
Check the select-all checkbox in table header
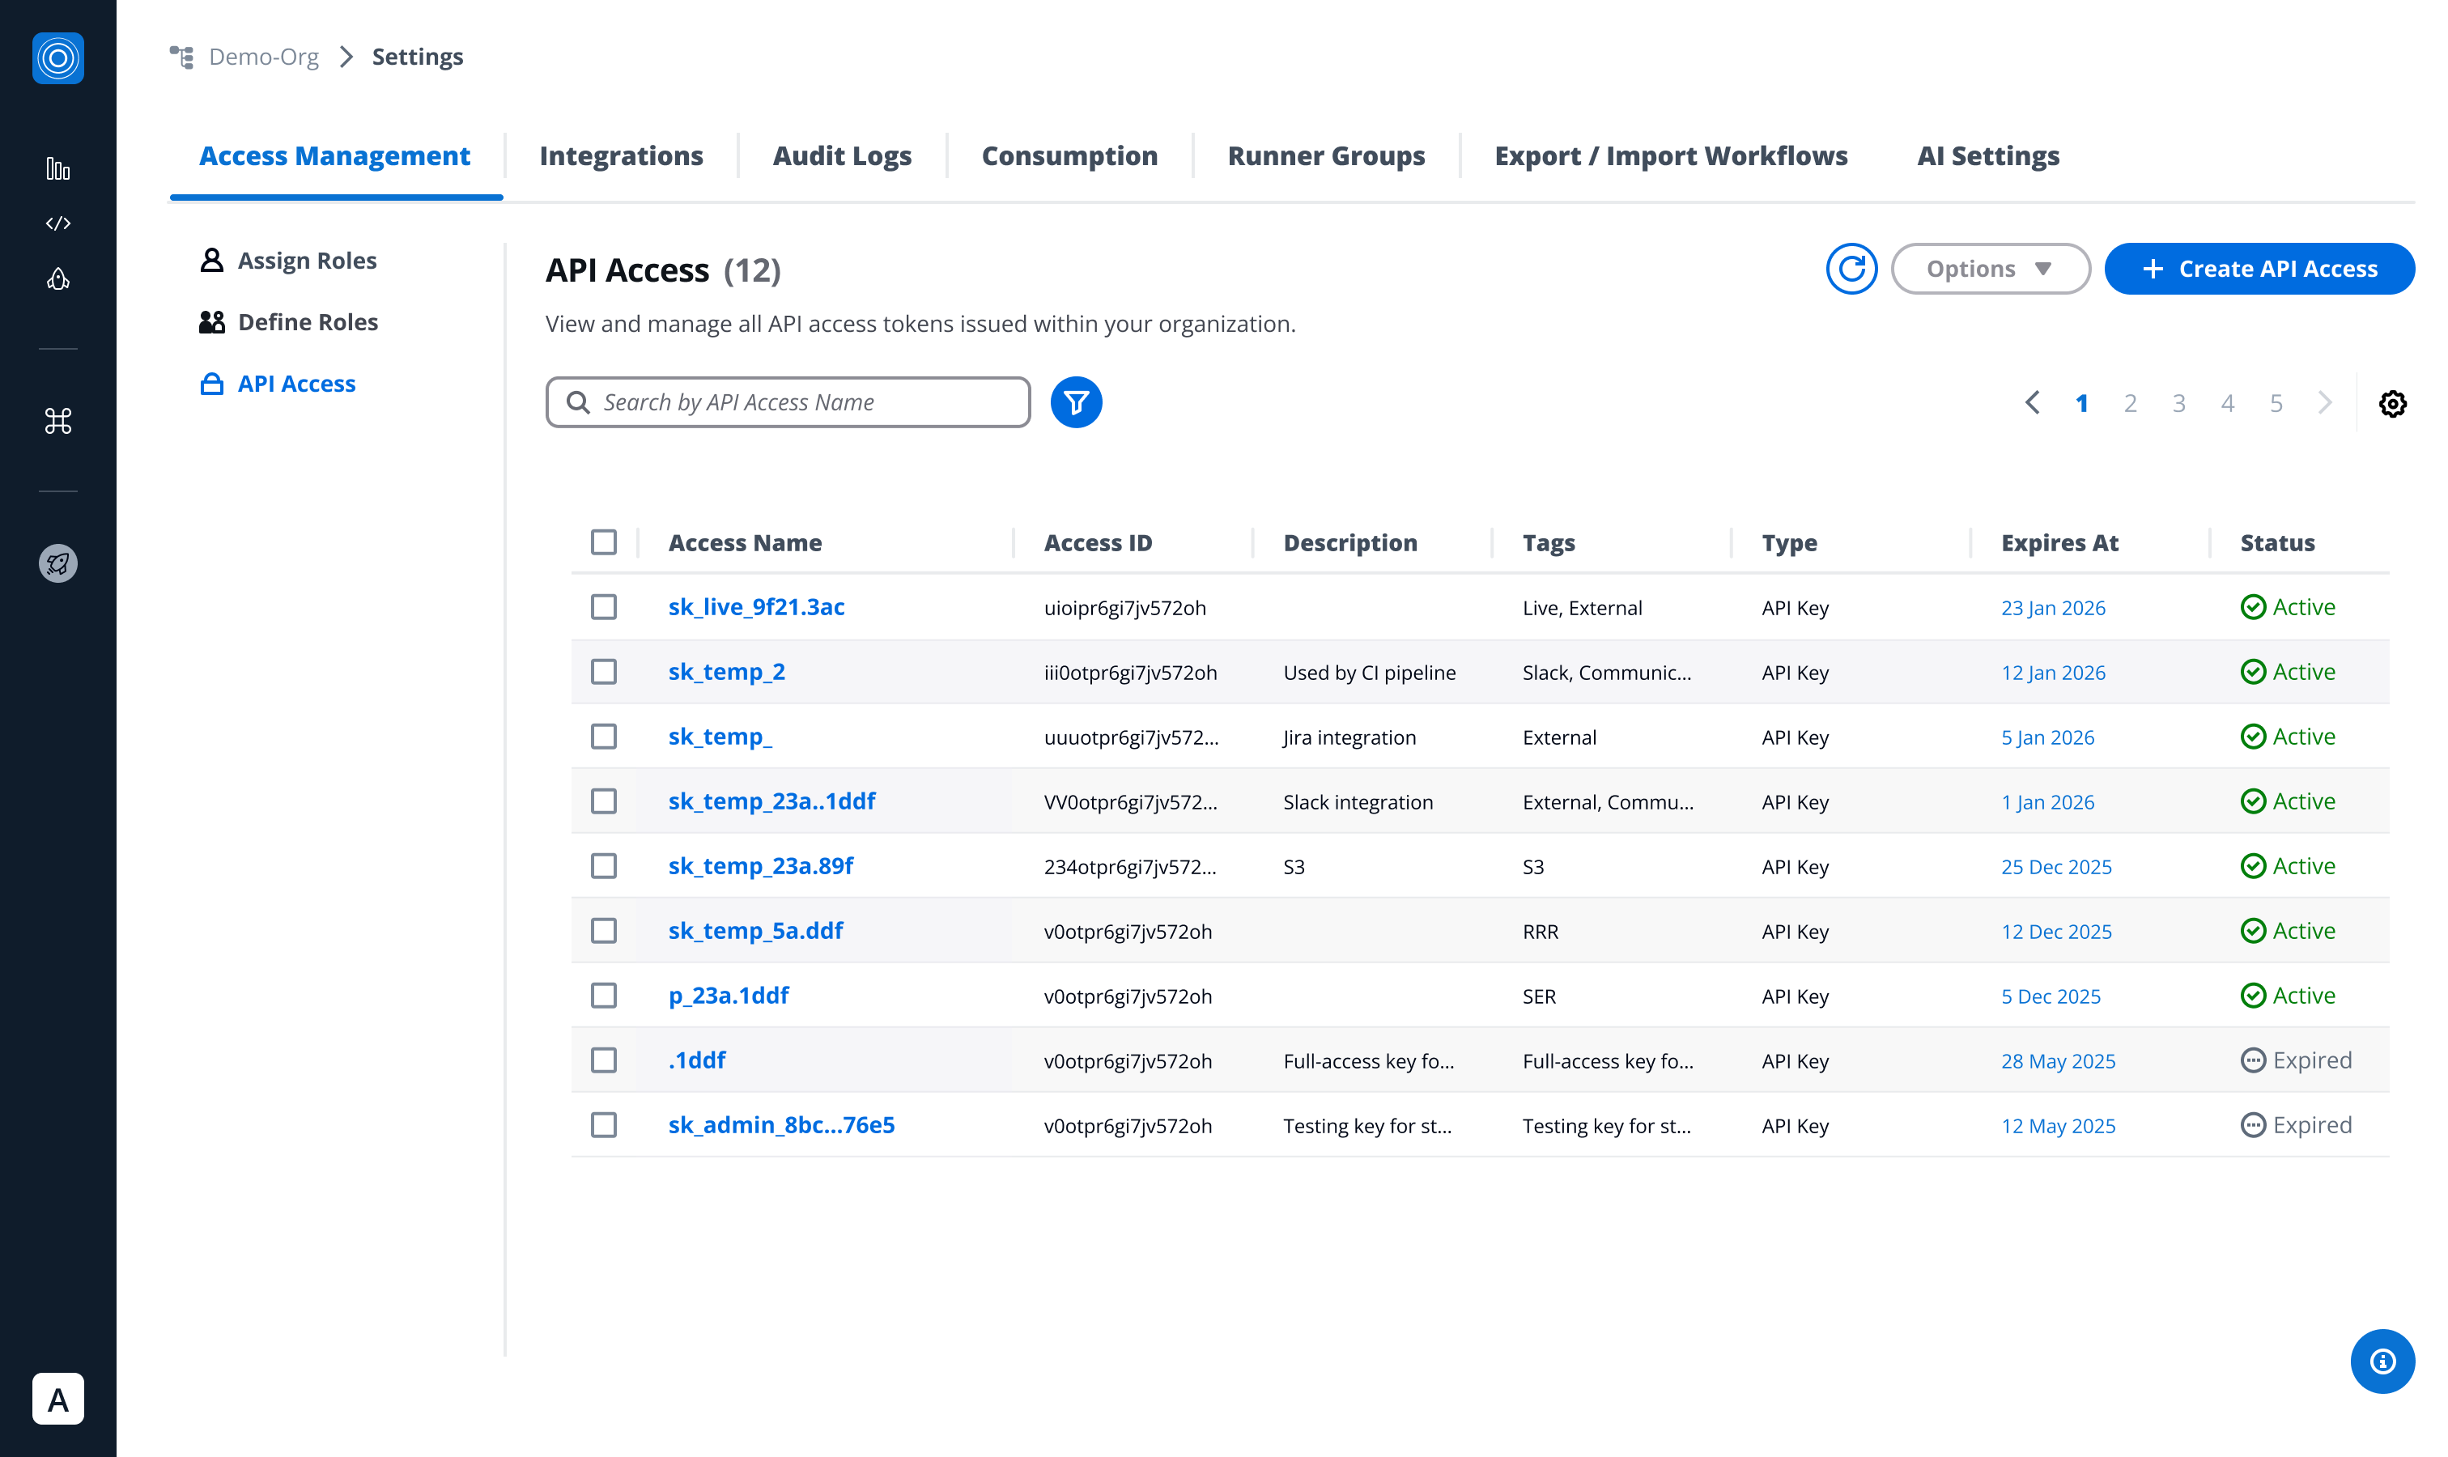point(603,541)
